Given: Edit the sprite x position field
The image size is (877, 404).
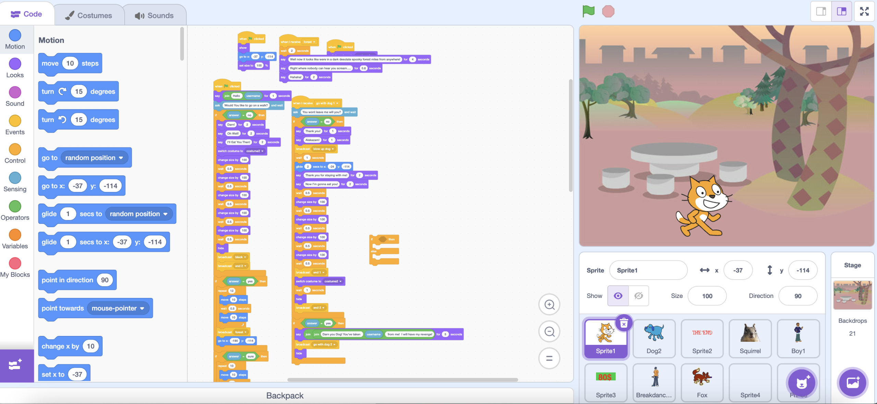Looking at the screenshot, I should pyautogui.click(x=738, y=270).
